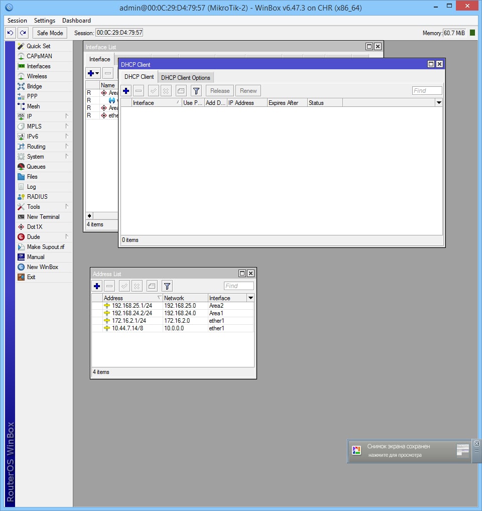Select the 10.44.7.14/8 address row
This screenshot has width=482, height=511.
click(173, 328)
